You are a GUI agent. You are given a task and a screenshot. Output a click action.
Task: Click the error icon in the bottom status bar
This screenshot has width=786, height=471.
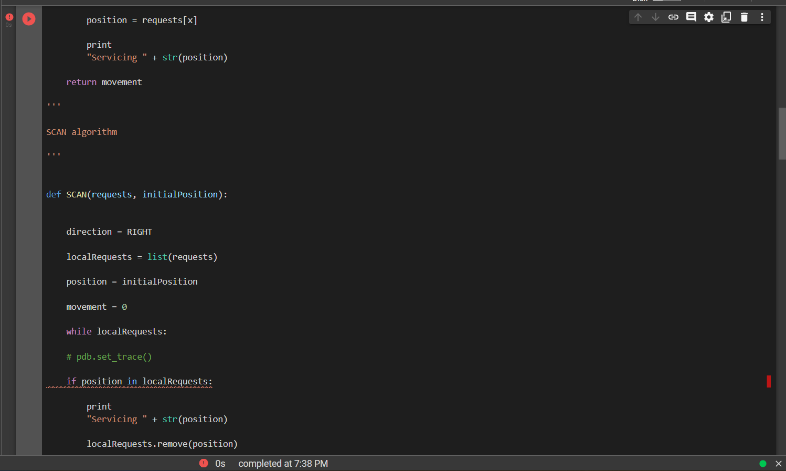pos(204,464)
